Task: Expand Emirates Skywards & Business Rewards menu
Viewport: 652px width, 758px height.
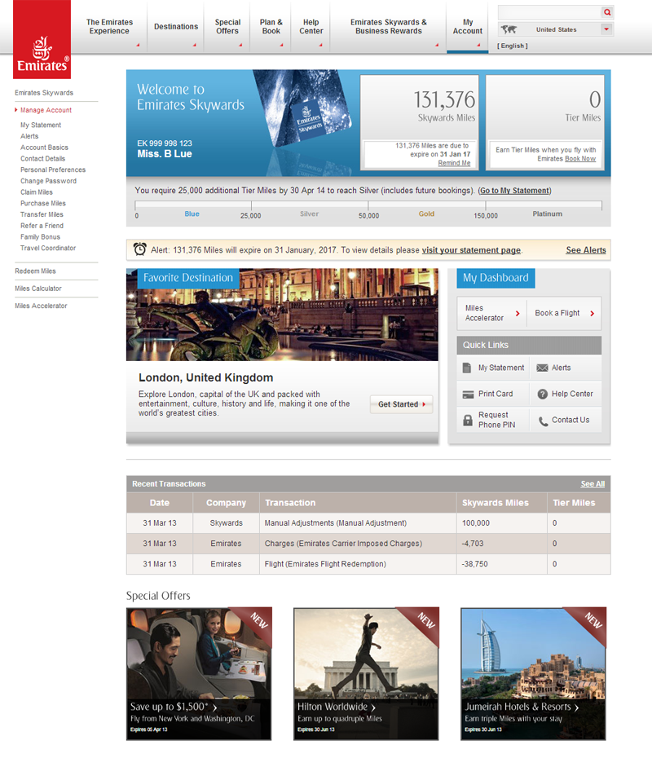Action: pos(388,27)
